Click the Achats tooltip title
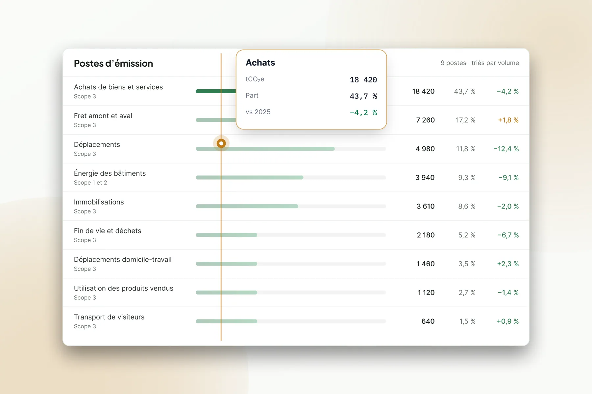This screenshot has width=592, height=394. 260,62
